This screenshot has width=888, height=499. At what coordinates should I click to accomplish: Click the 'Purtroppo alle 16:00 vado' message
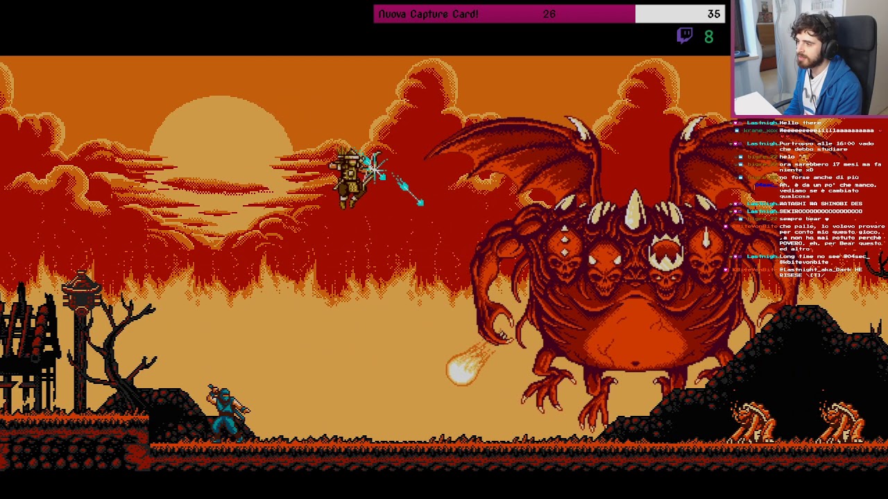click(x=826, y=146)
